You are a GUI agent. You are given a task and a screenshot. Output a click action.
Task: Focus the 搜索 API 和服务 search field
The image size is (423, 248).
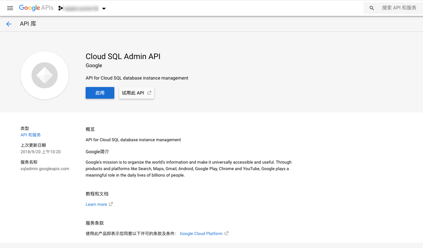[x=399, y=8]
